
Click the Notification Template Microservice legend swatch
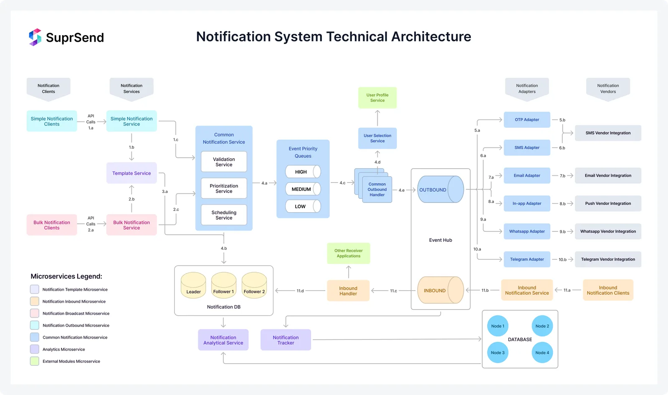tap(35, 289)
